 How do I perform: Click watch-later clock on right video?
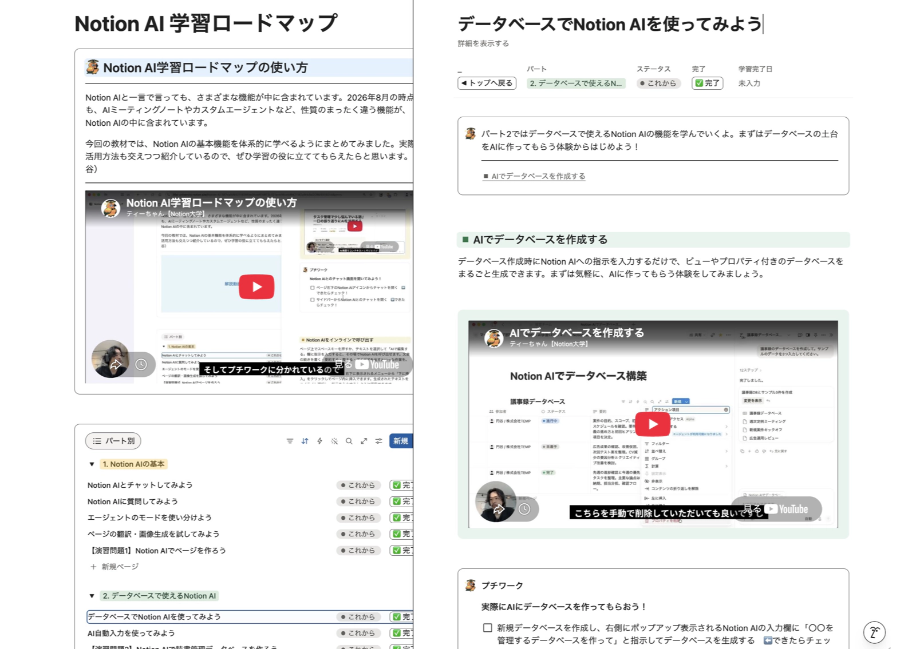(524, 509)
